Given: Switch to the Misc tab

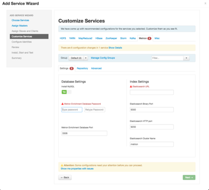Looking at the screenshot, I should tap(157, 38).
